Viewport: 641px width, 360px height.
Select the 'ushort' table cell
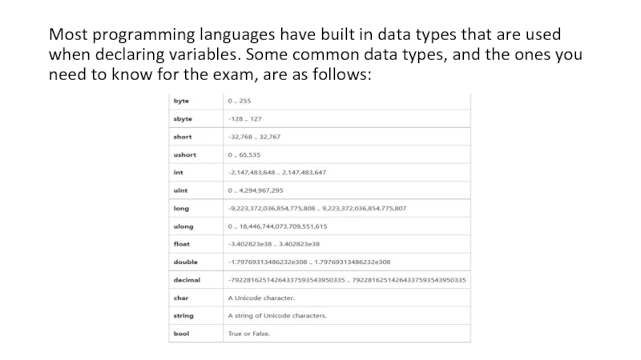[184, 154]
